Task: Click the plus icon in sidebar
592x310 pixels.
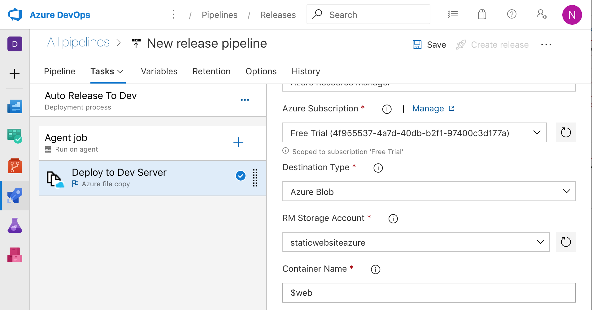Action: pyautogui.click(x=15, y=74)
